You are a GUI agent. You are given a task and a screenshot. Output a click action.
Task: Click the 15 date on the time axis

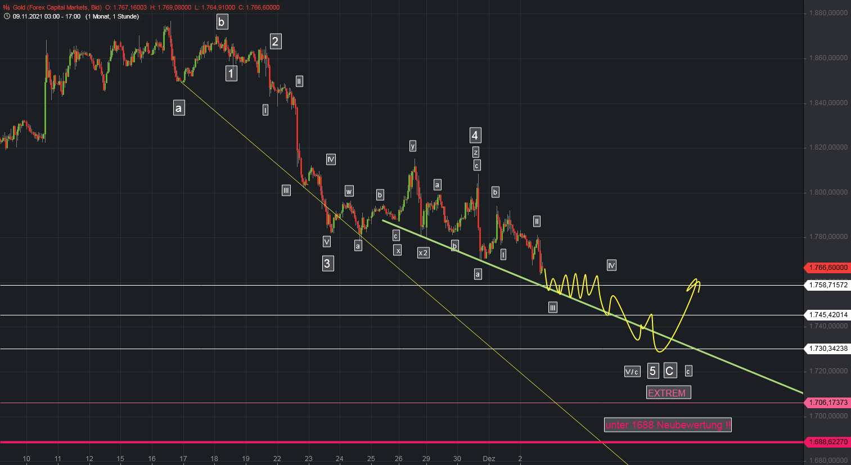(x=120, y=459)
